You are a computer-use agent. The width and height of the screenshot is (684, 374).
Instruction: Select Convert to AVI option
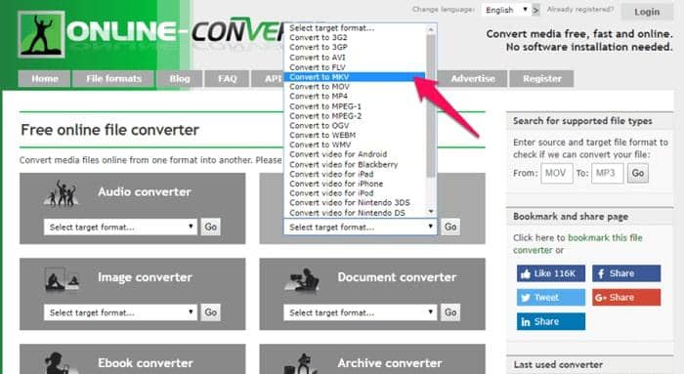click(355, 57)
